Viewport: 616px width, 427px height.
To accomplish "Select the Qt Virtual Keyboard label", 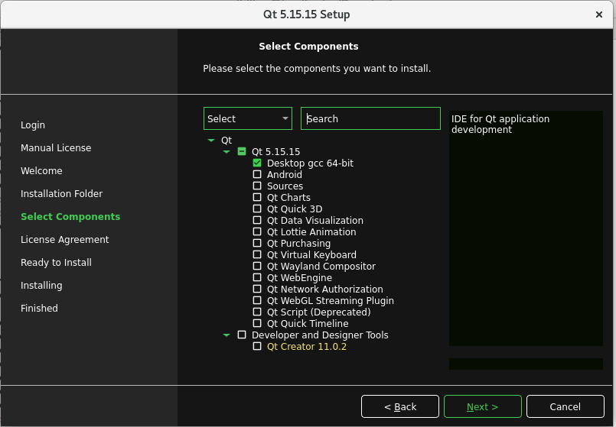I will coord(311,255).
